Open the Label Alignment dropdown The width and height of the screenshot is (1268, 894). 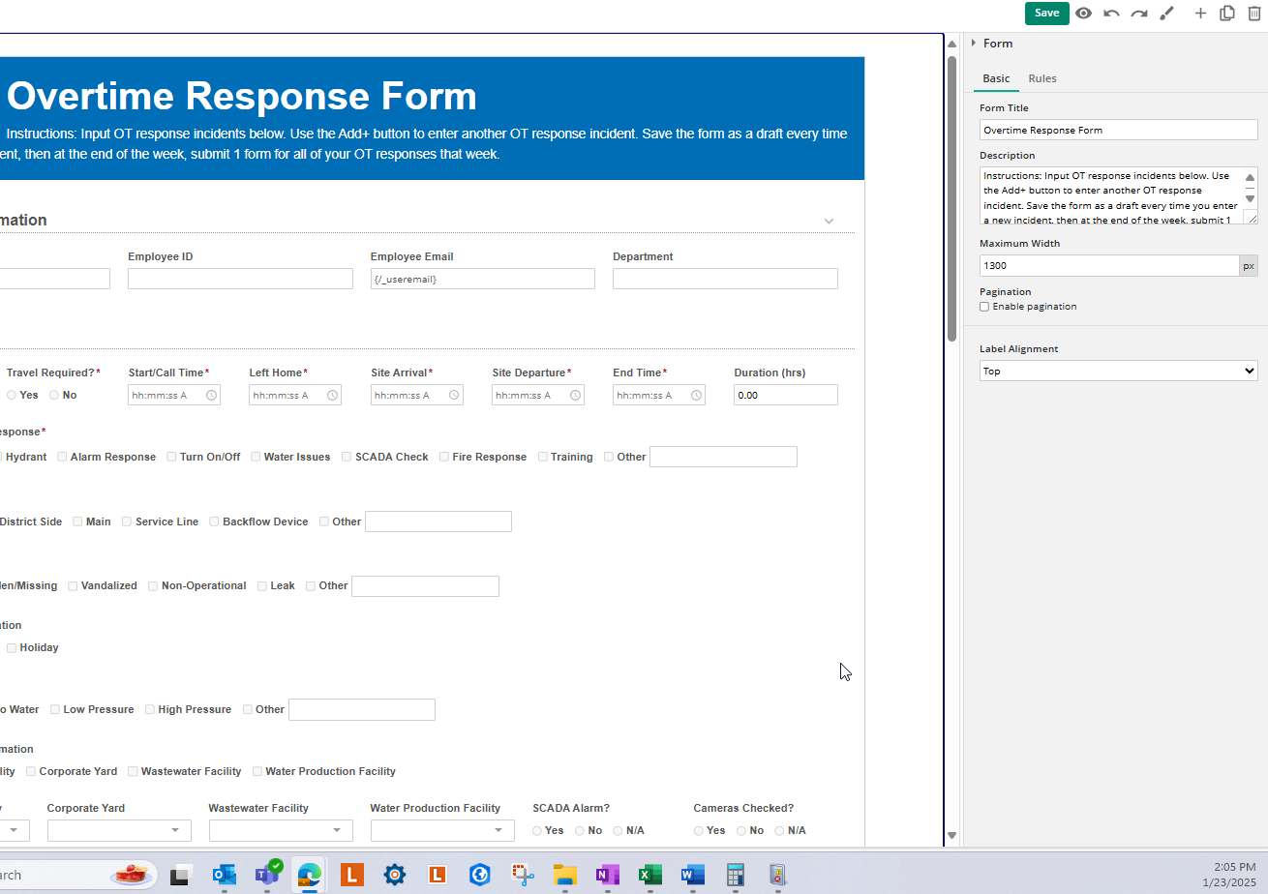pos(1118,371)
